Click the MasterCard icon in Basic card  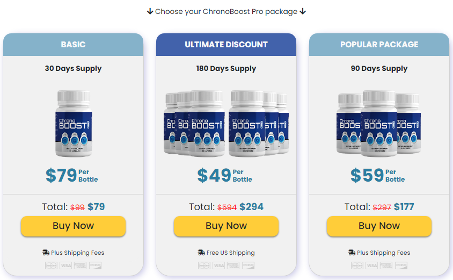(52, 265)
